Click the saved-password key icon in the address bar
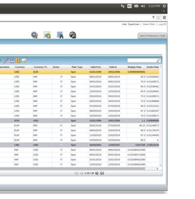The width and height of the screenshot is (195, 199). (153, 17)
